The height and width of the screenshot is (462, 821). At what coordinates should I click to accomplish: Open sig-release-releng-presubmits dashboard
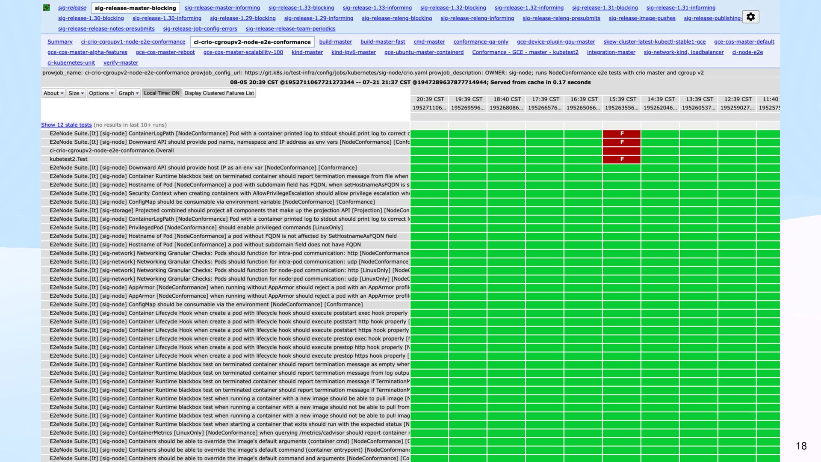561,18
